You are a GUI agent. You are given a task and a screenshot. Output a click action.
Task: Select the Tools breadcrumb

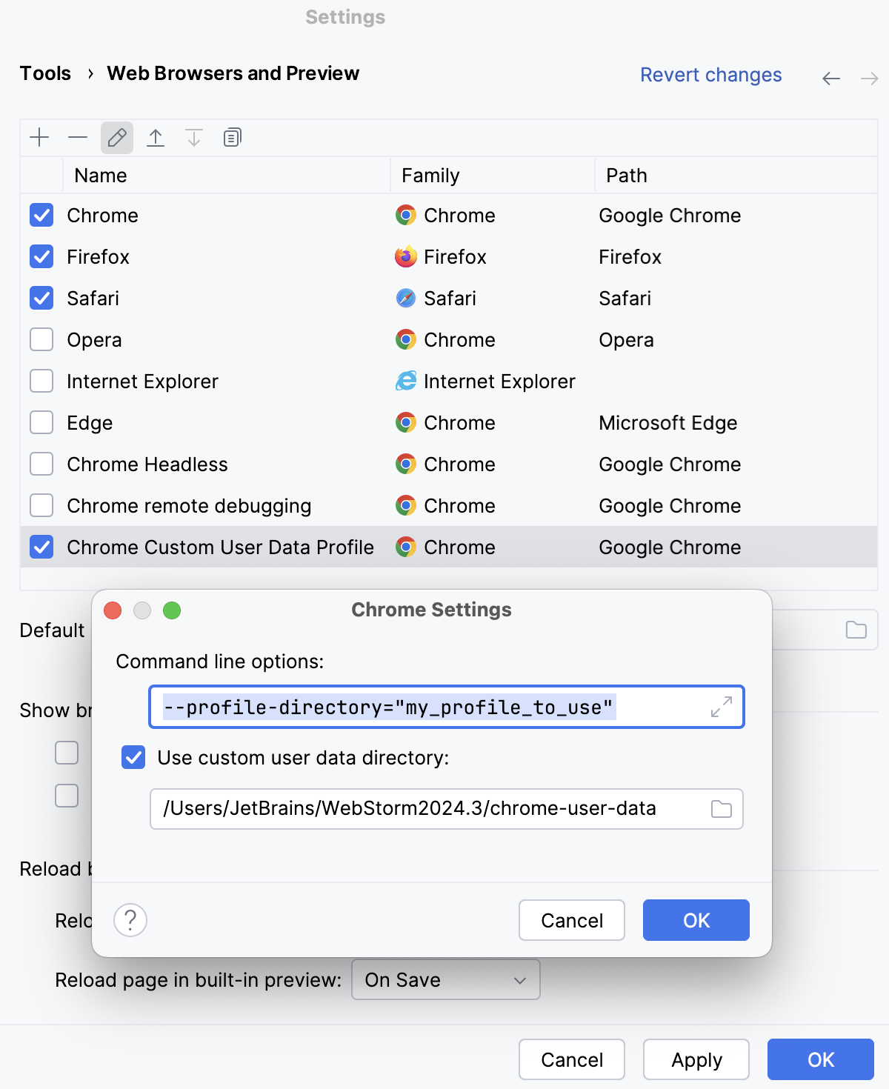click(x=45, y=73)
